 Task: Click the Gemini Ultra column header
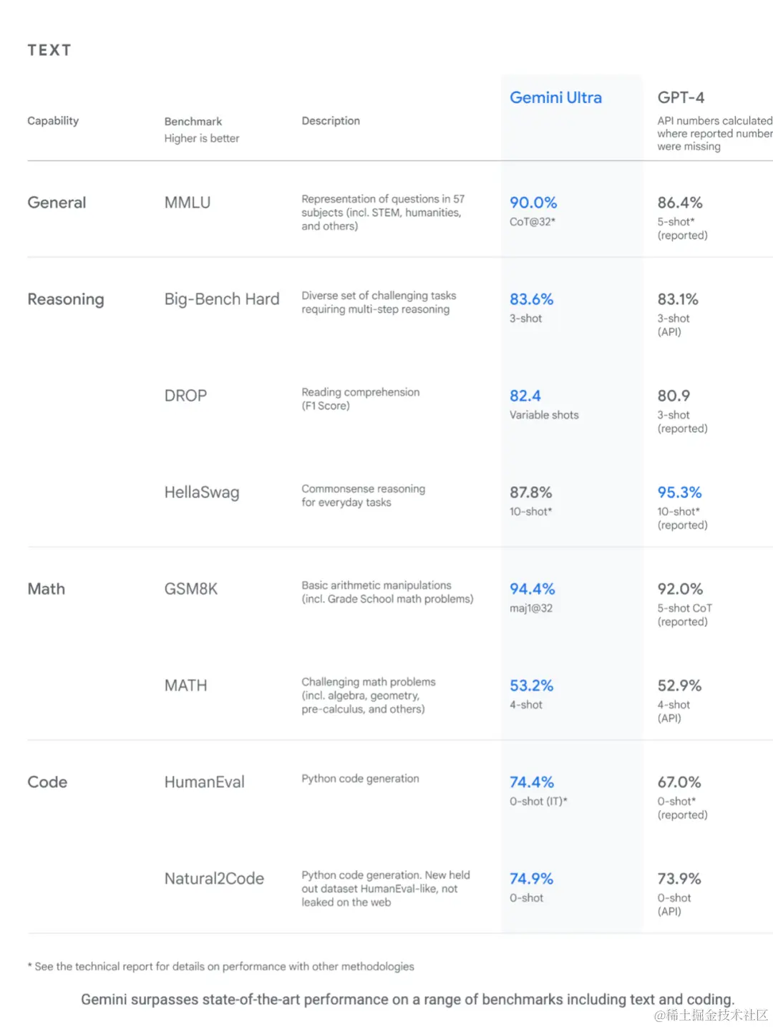click(x=555, y=97)
